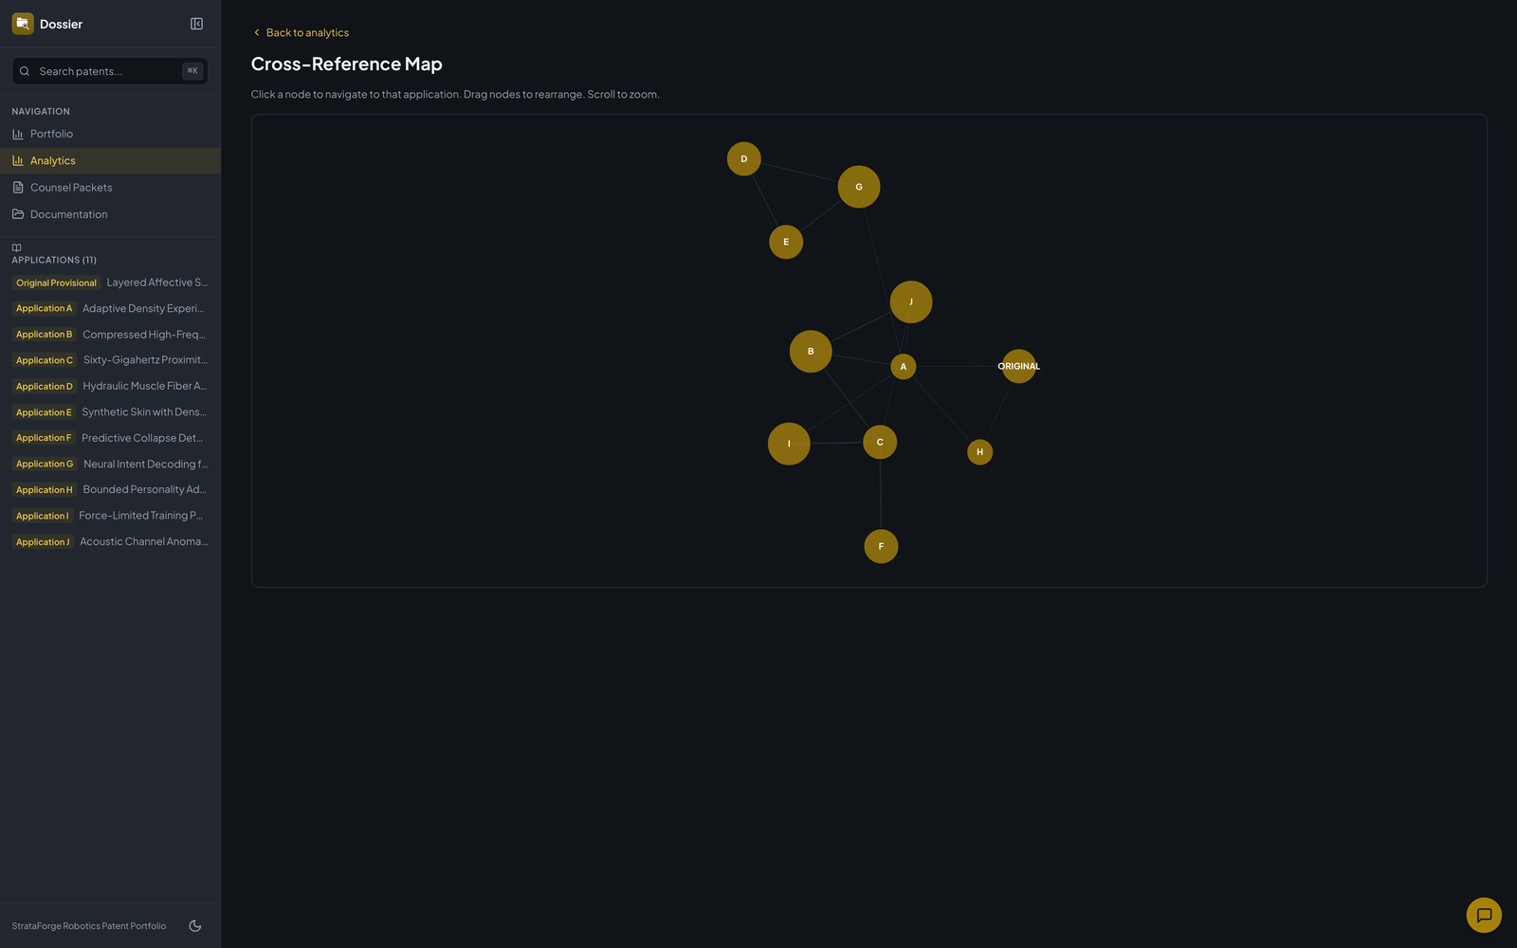Focus the Search patents field
The width and height of the screenshot is (1517, 948).
point(110,71)
